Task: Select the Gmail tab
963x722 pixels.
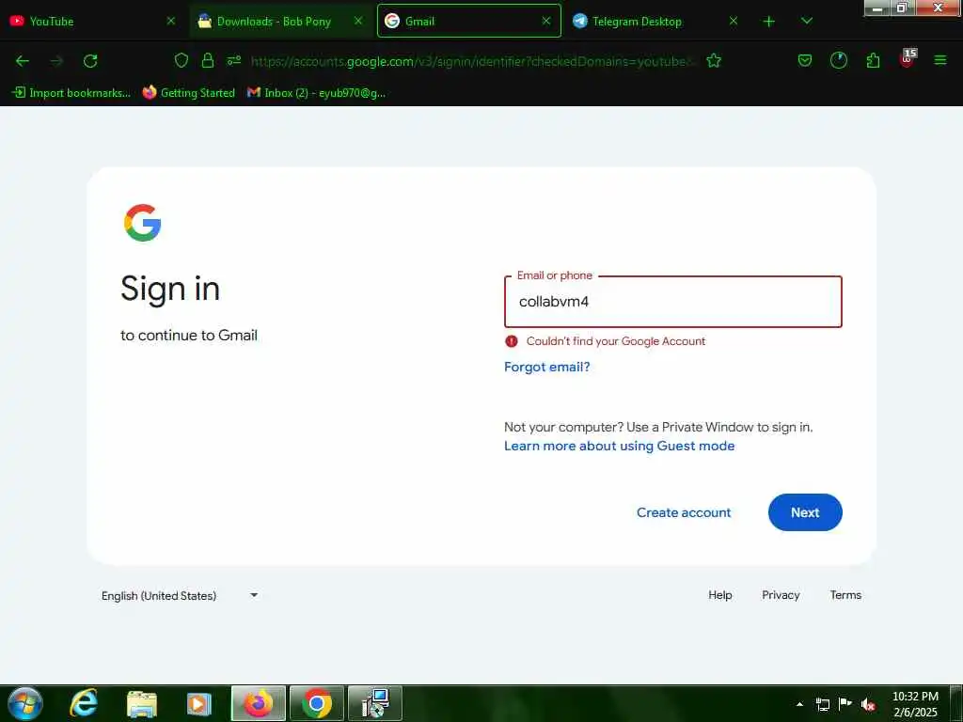Action: [468, 21]
